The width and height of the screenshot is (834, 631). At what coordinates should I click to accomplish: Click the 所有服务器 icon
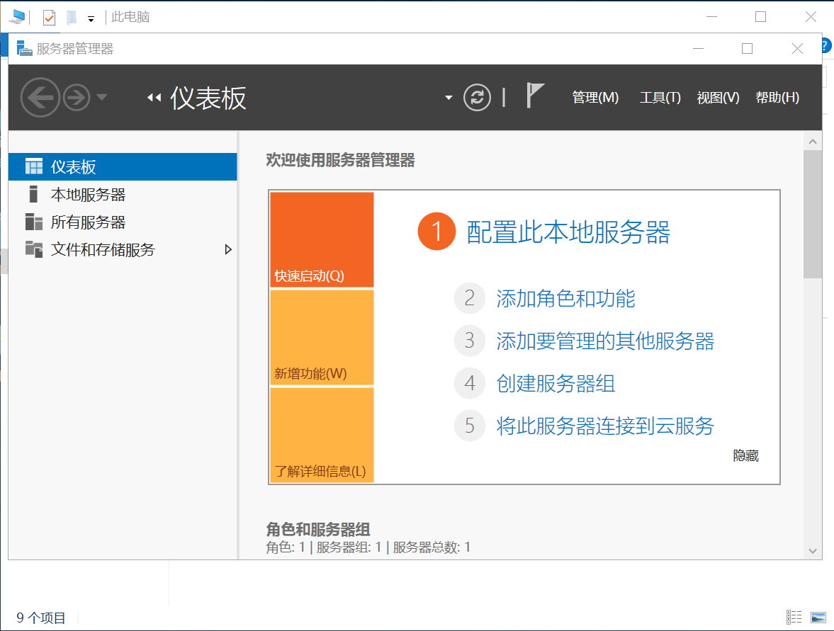(x=33, y=222)
